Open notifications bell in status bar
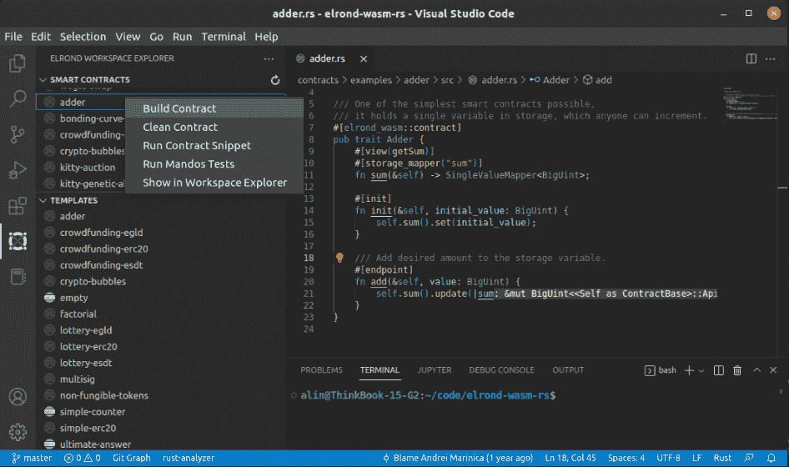 tap(771, 458)
